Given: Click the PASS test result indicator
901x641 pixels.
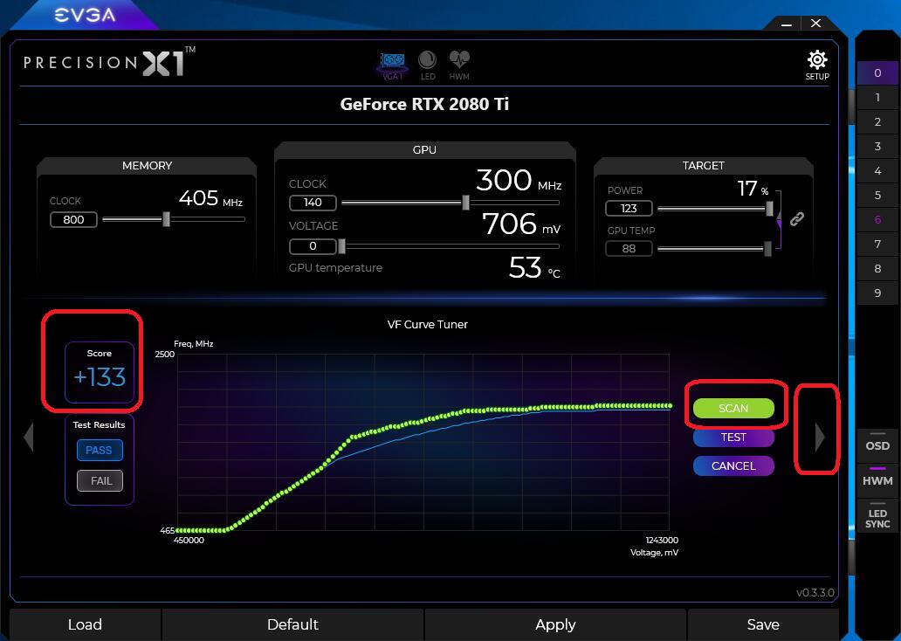Looking at the screenshot, I should pyautogui.click(x=100, y=450).
